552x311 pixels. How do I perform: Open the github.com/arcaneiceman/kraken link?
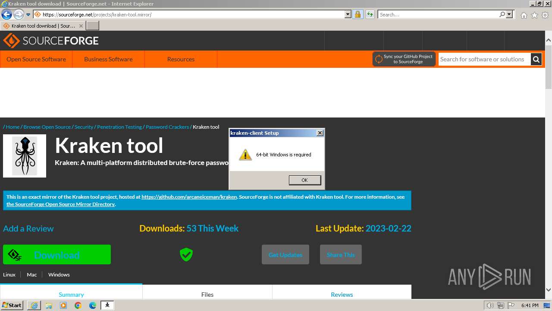pyautogui.click(x=189, y=197)
